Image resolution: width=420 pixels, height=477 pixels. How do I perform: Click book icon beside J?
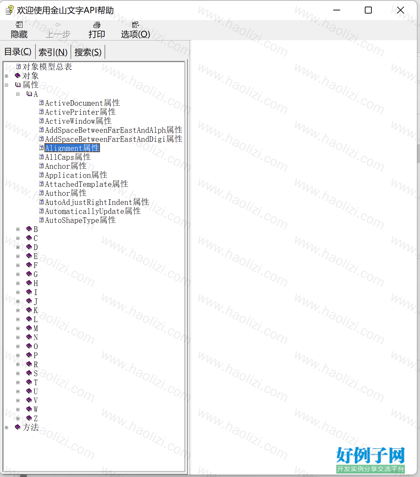29,301
